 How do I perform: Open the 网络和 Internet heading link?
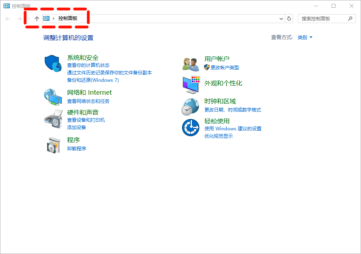pyautogui.click(x=89, y=92)
